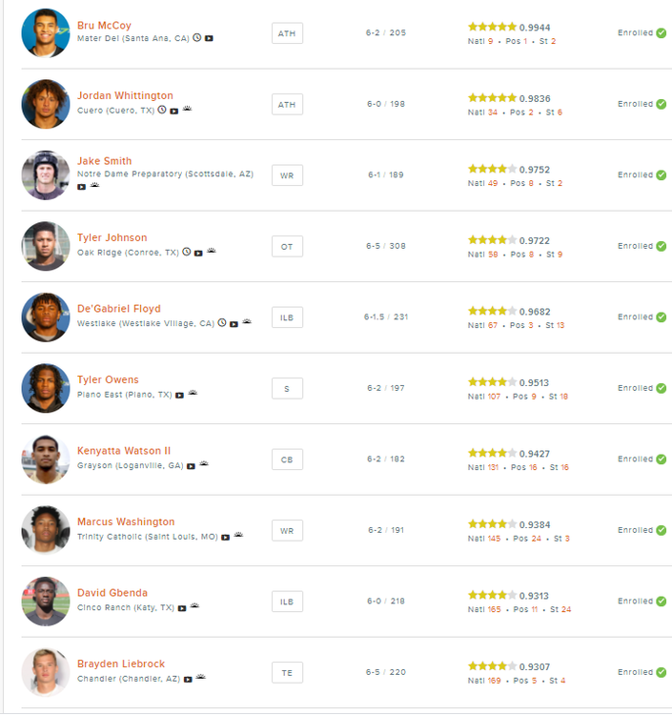Open the video icon in Kenyatta Watson II's row

tap(191, 465)
